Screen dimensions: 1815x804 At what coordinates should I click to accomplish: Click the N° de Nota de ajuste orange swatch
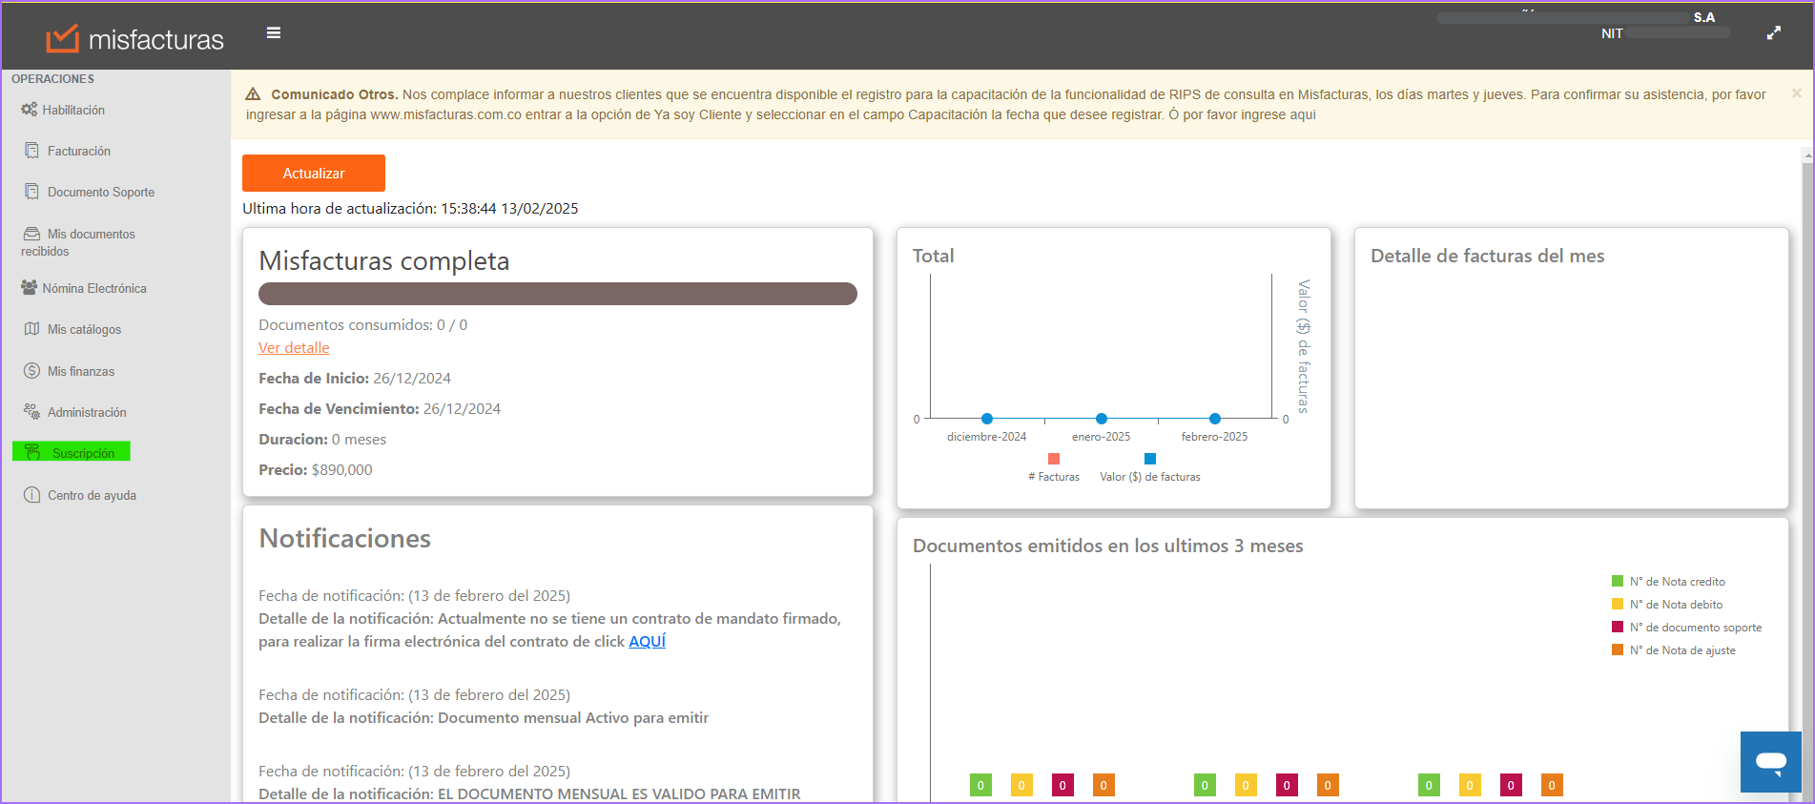1618,649
